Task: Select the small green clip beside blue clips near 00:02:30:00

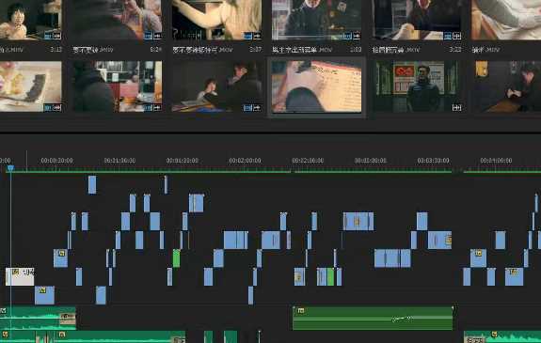Action: click(330, 277)
